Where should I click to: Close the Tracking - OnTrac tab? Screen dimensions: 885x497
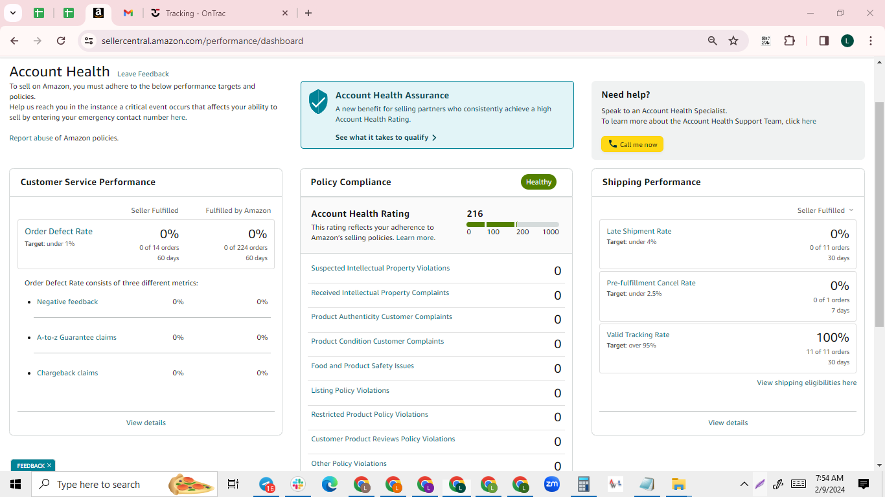point(285,13)
